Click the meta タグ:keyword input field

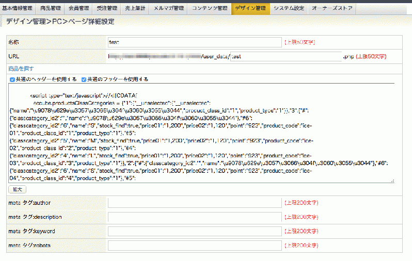[195, 231]
